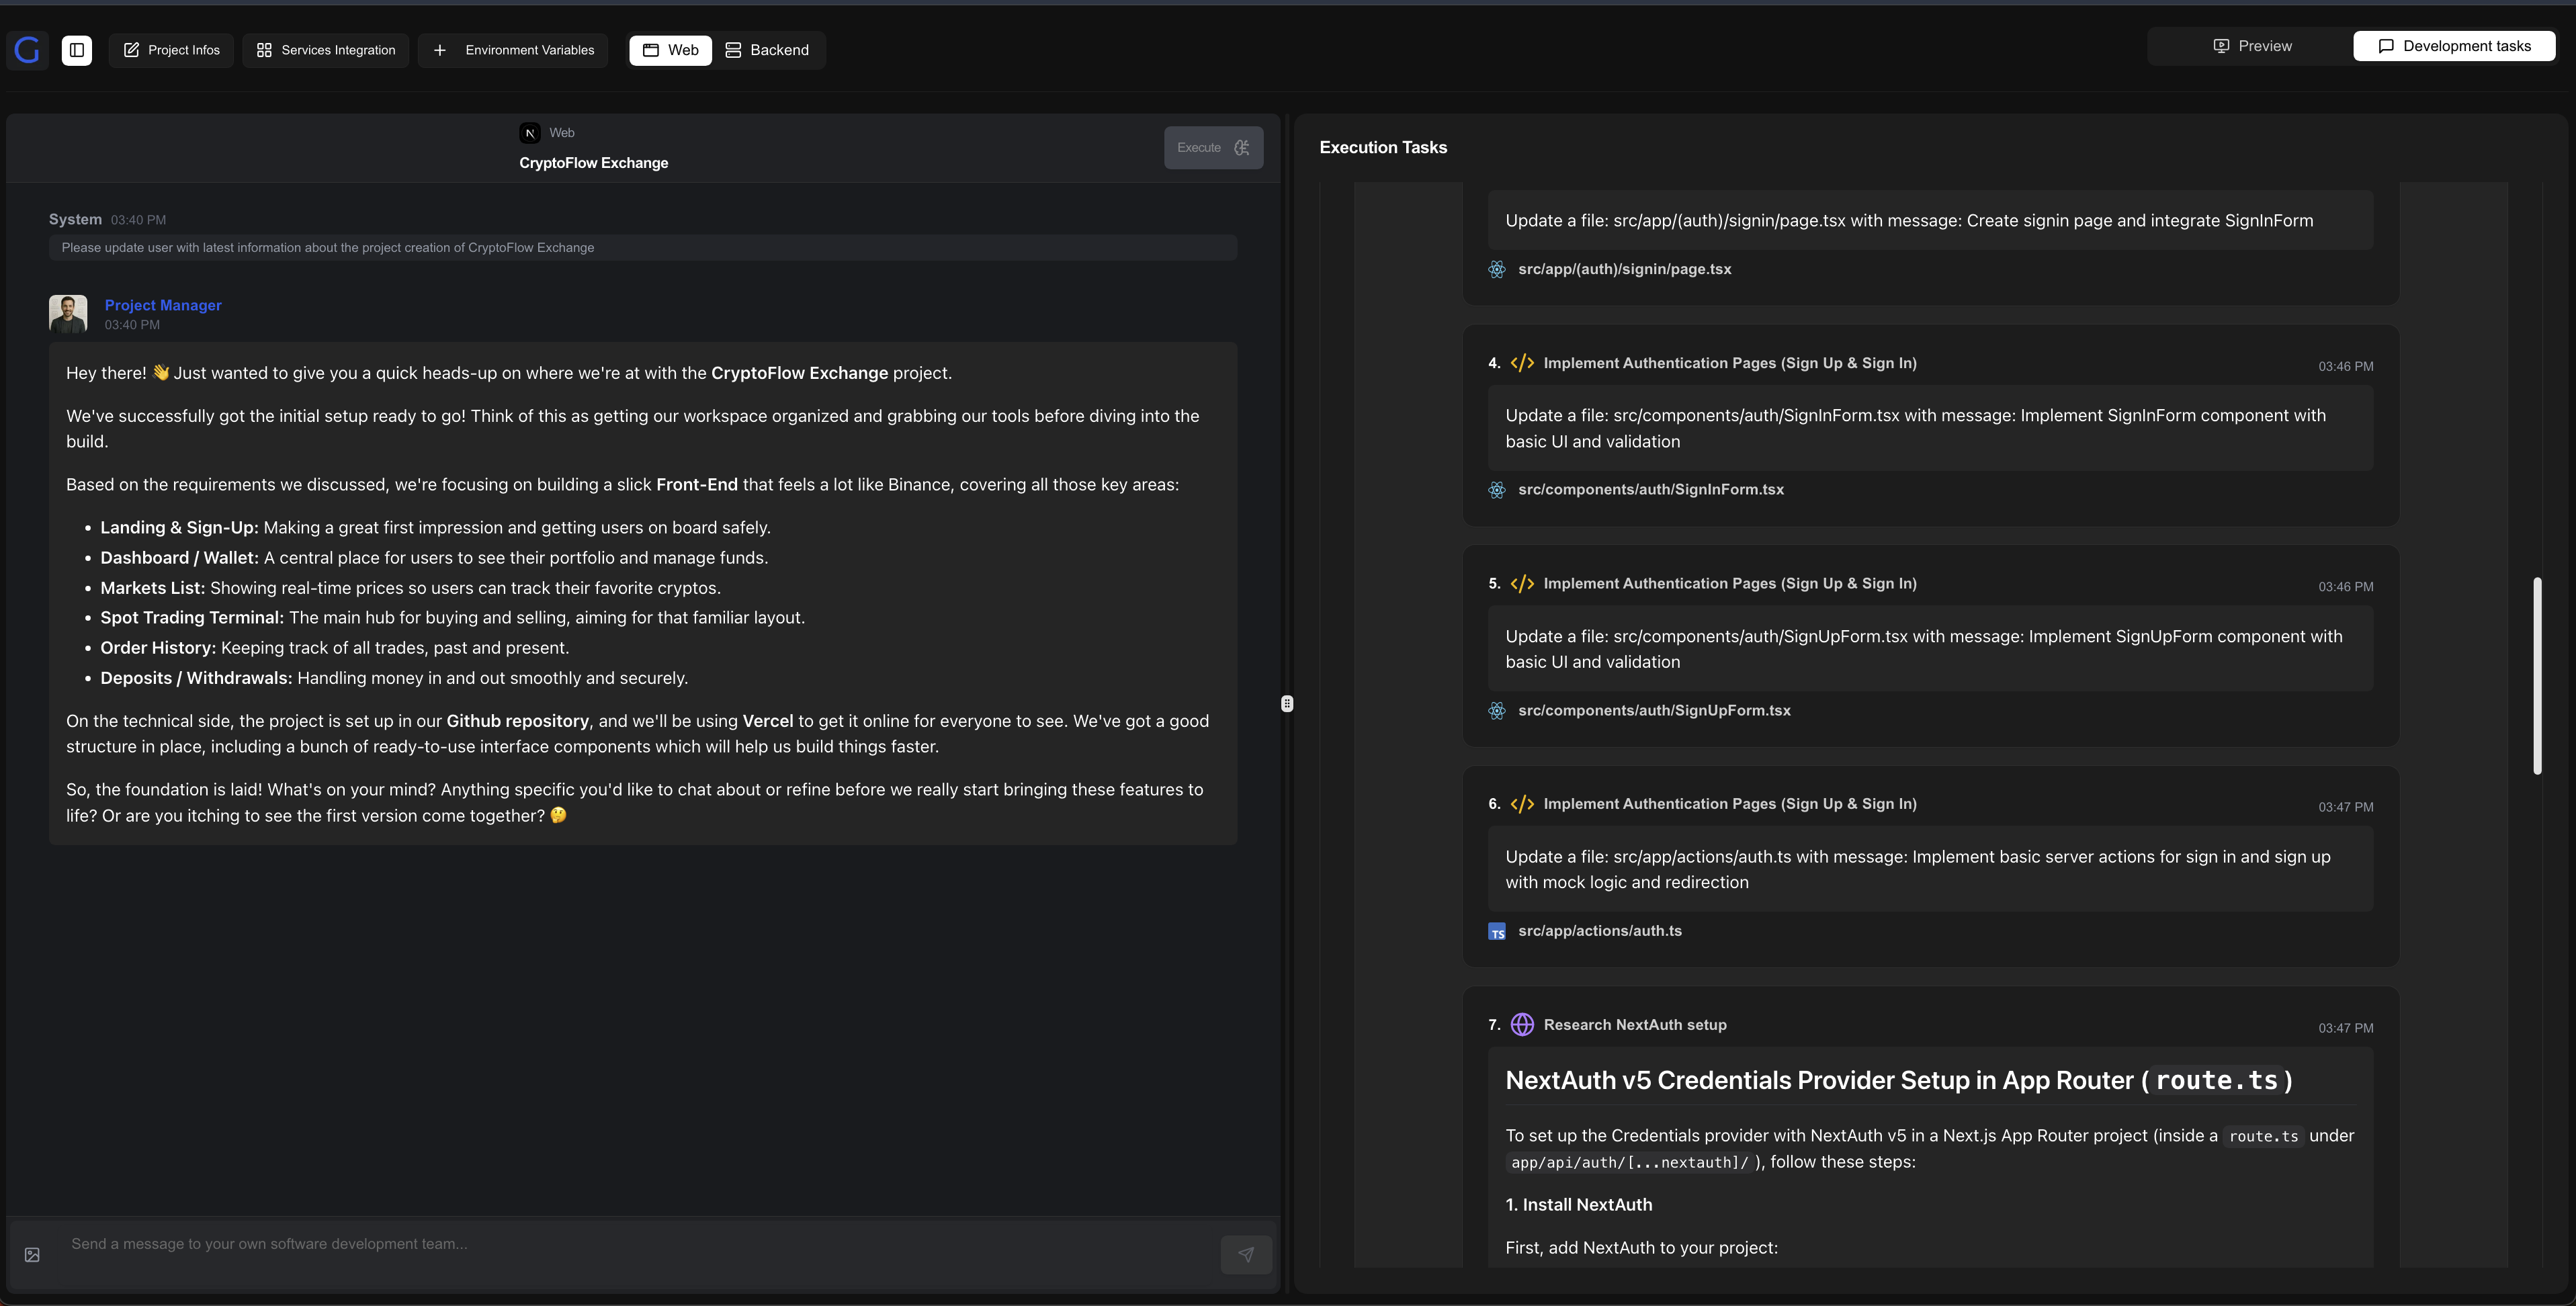Open the Development tasks tab
Screen dimensions: 2576x1306
click(x=2454, y=46)
